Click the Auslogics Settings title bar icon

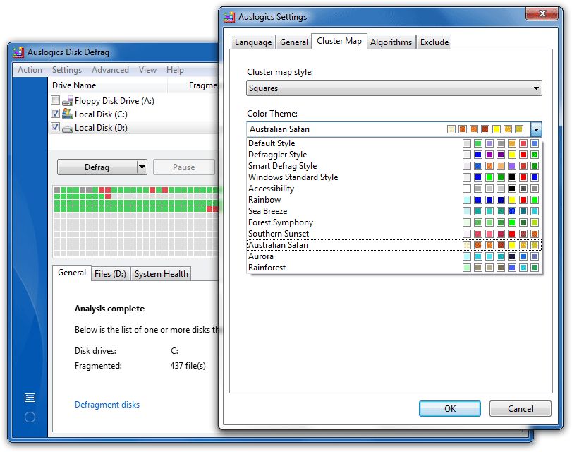coord(229,17)
